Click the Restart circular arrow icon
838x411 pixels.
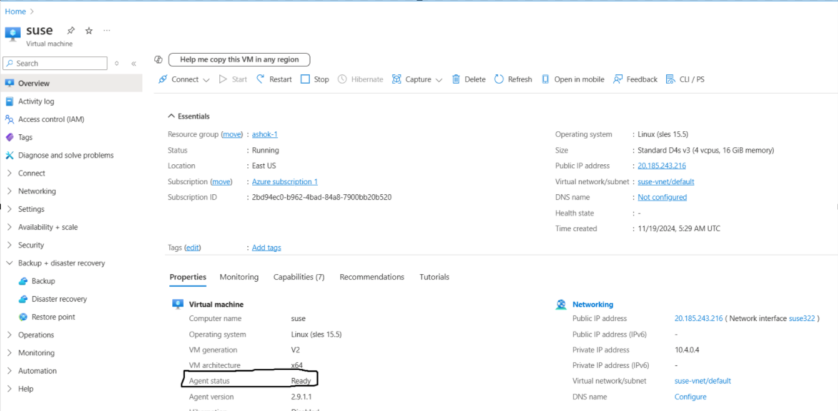point(261,79)
